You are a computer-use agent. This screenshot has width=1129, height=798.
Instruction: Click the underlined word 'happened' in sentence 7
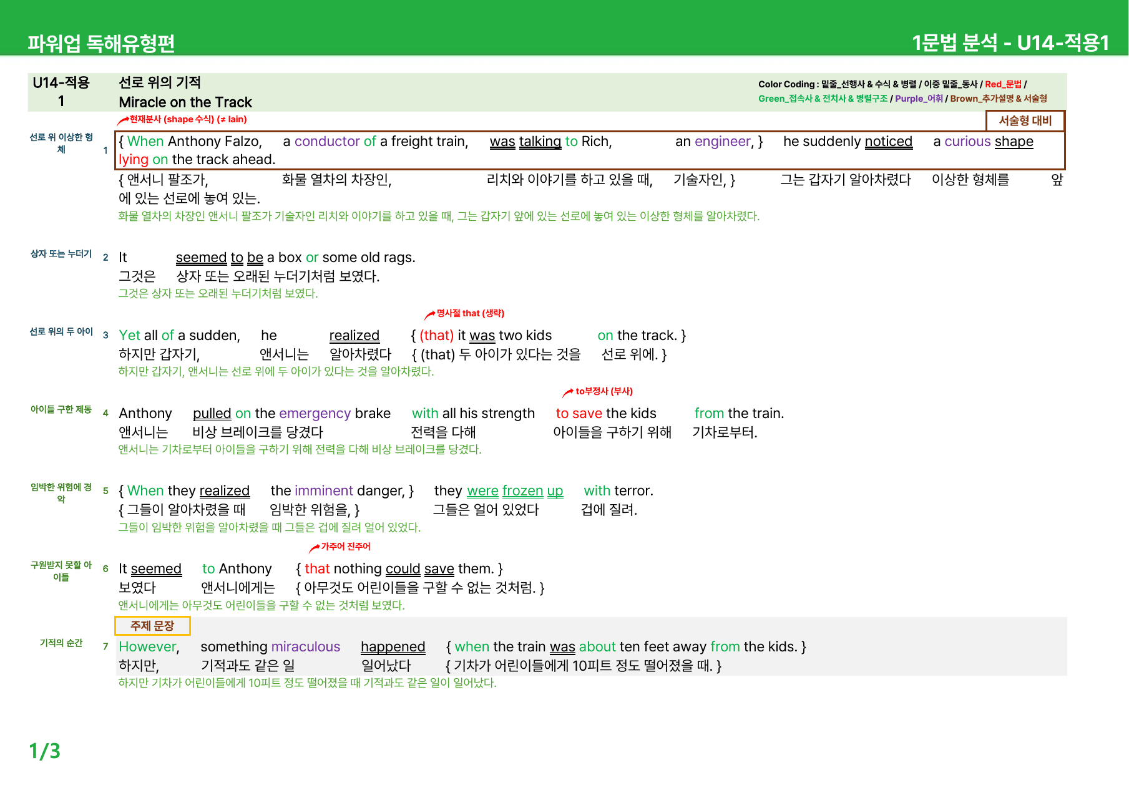click(393, 647)
